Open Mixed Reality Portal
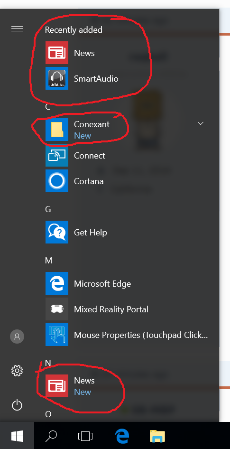 point(126,309)
